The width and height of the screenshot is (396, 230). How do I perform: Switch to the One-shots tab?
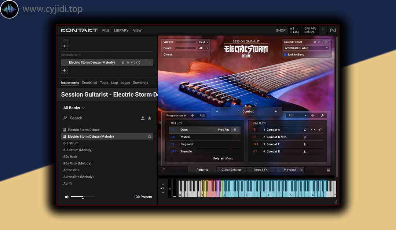(140, 82)
